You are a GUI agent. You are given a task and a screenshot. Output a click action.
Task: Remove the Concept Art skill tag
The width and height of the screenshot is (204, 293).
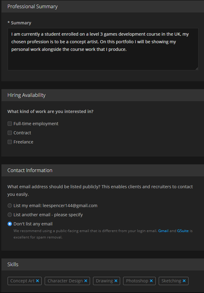pyautogui.click(x=37, y=281)
